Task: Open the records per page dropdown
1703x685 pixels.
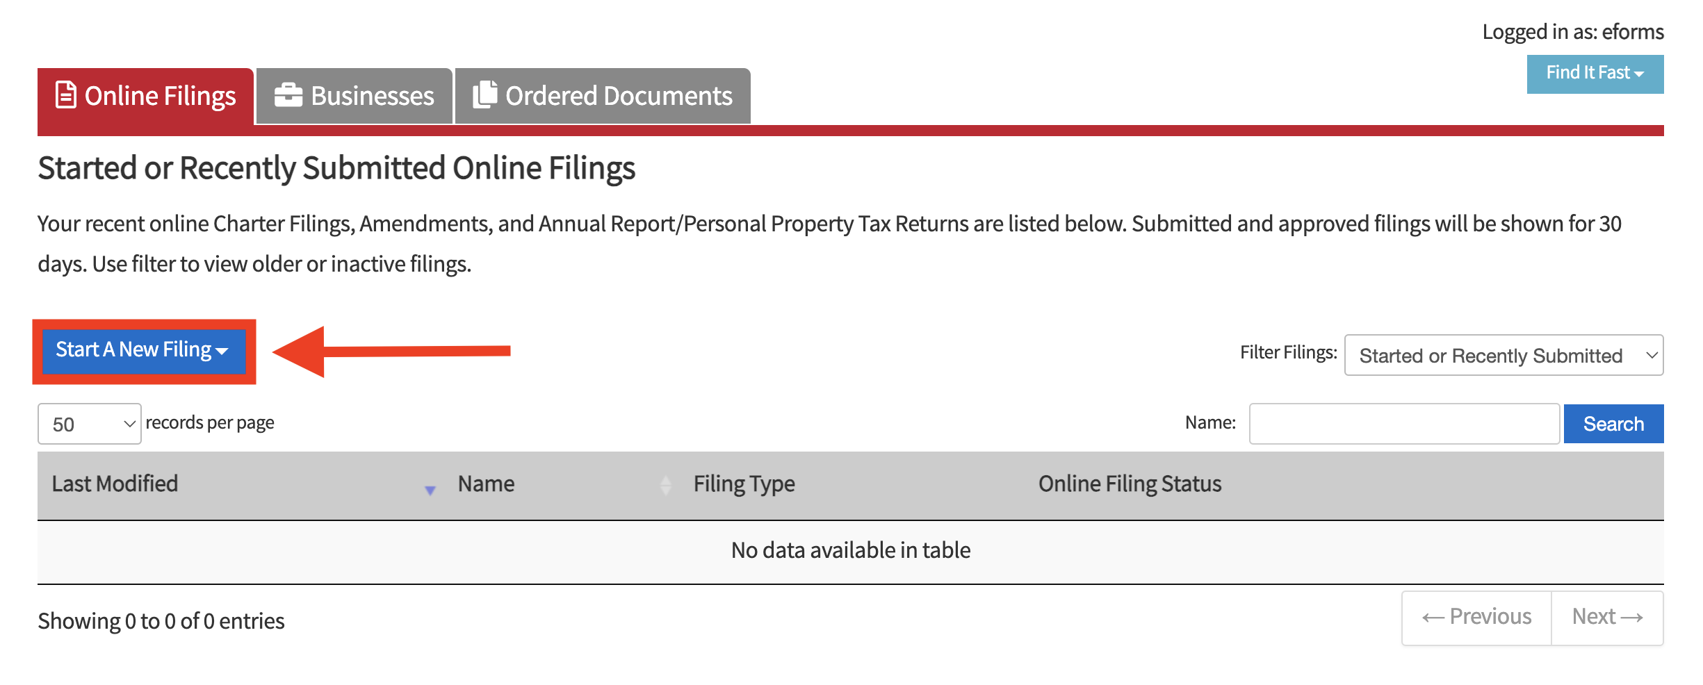Action: point(90,424)
